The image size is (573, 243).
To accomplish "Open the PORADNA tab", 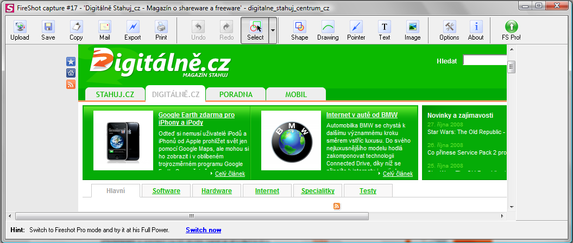I will click(x=236, y=94).
